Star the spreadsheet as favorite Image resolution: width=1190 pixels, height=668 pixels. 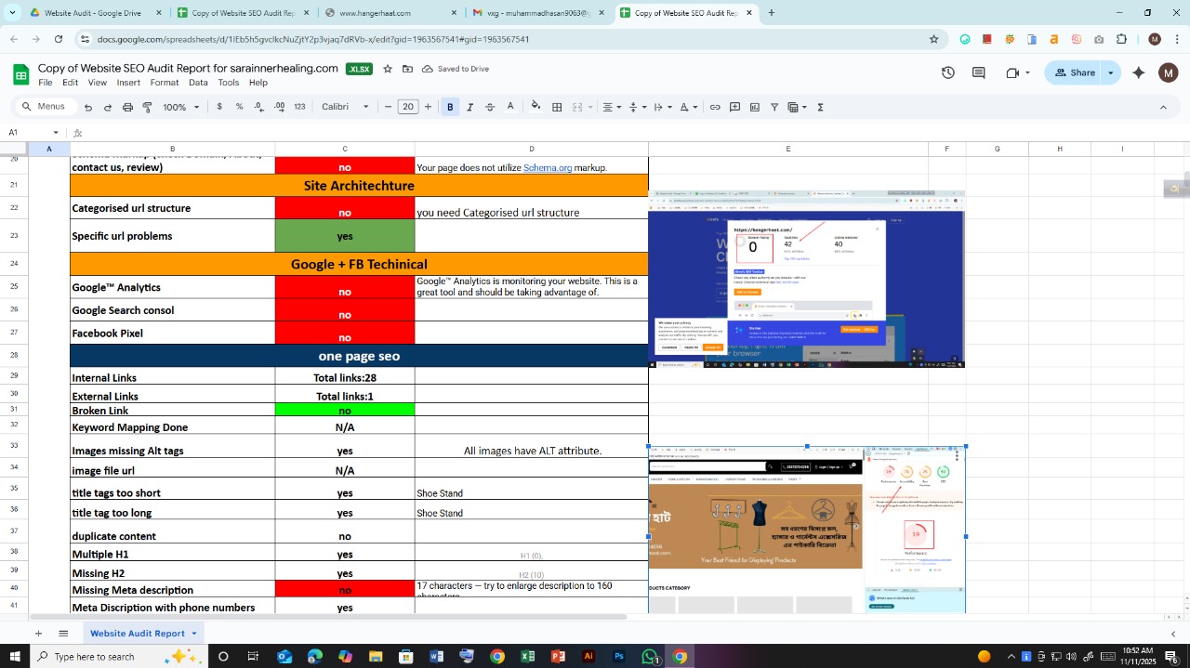387,69
